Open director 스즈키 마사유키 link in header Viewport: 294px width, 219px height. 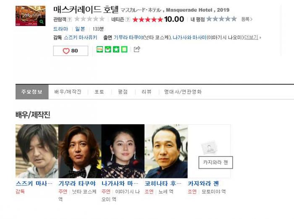pyautogui.click(x=81, y=37)
